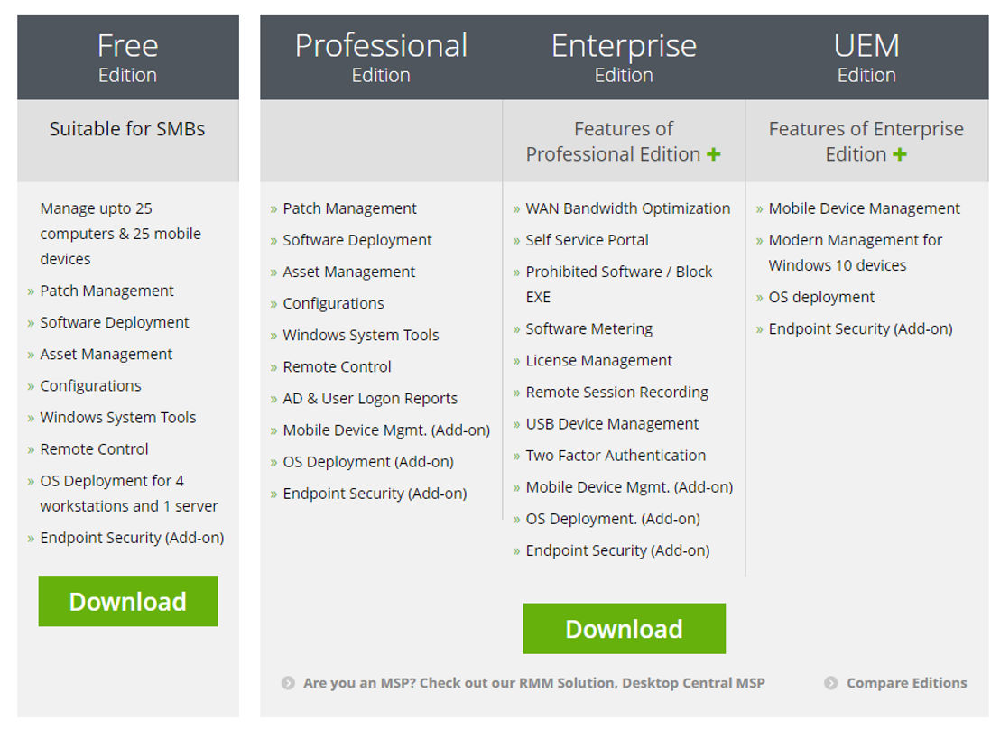Click 'Asset Management' in the Free Edition list
Image resolution: width=1000 pixels, height=739 pixels.
point(106,354)
